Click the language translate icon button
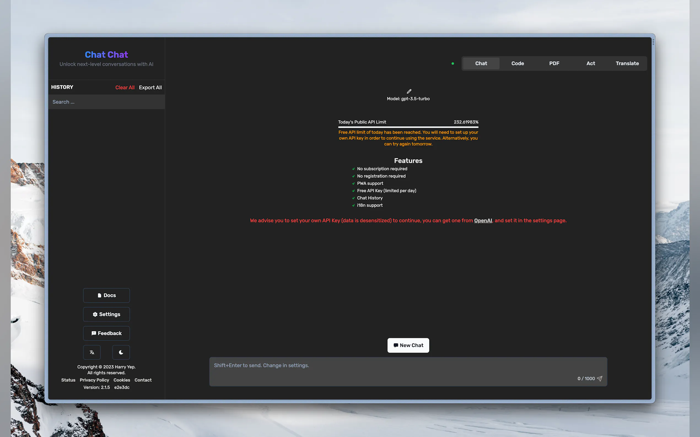The width and height of the screenshot is (700, 437). pos(92,352)
